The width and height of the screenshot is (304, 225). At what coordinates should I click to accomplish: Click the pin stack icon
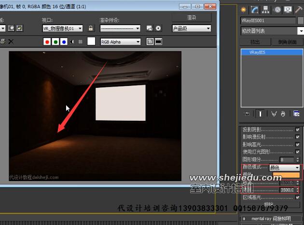(247, 114)
